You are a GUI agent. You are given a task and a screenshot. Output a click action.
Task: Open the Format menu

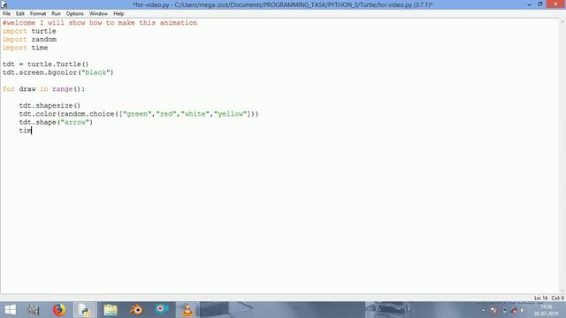point(38,14)
